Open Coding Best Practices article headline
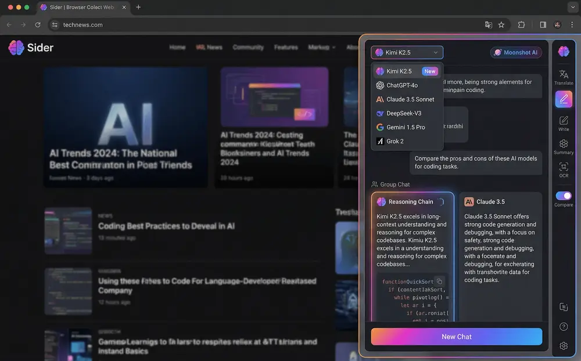 point(166,226)
